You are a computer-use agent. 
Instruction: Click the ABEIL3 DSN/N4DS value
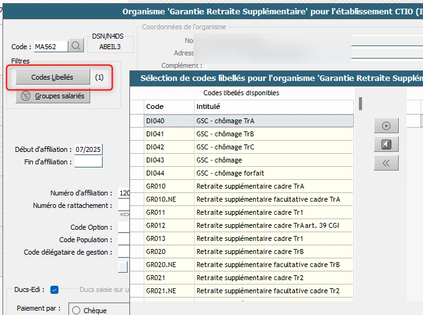(x=110, y=47)
